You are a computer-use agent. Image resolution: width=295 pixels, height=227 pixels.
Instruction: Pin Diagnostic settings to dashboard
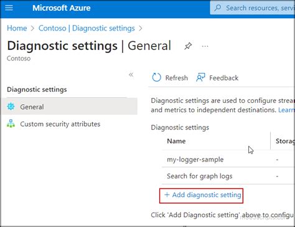tap(188, 46)
